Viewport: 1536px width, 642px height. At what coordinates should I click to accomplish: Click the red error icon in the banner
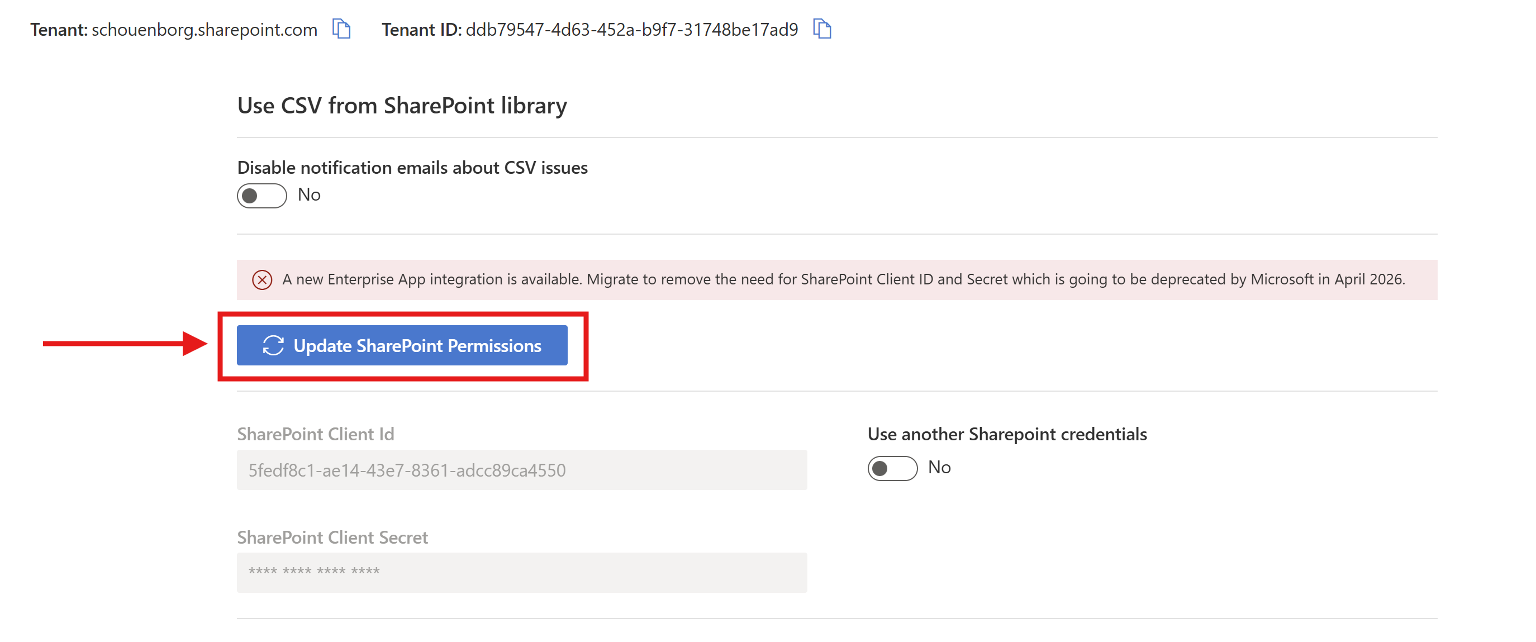(261, 279)
